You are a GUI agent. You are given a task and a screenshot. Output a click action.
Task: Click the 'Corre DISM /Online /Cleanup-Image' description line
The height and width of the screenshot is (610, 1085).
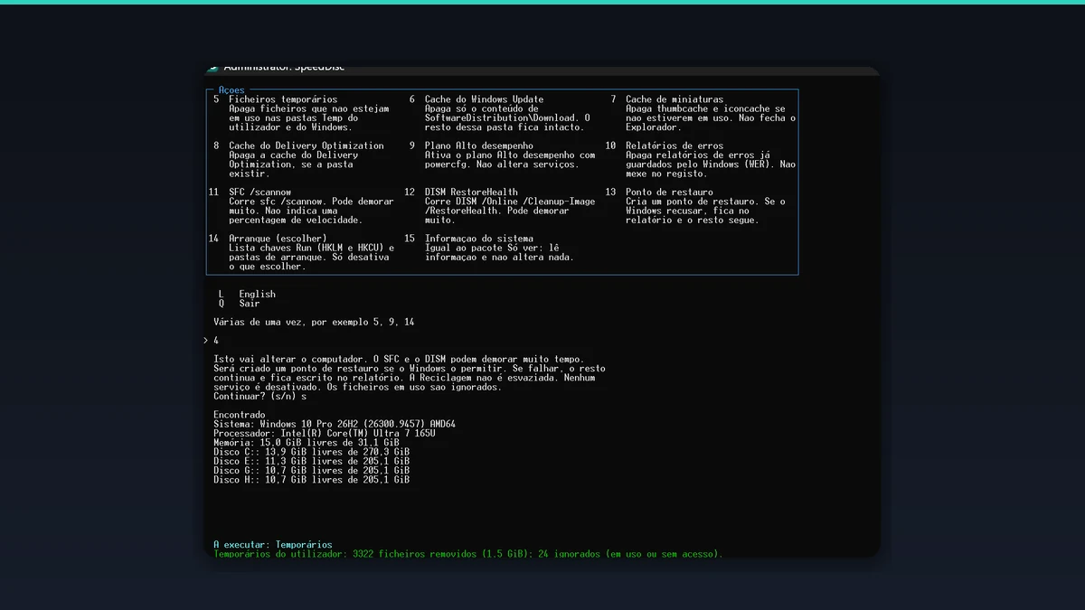(x=511, y=202)
